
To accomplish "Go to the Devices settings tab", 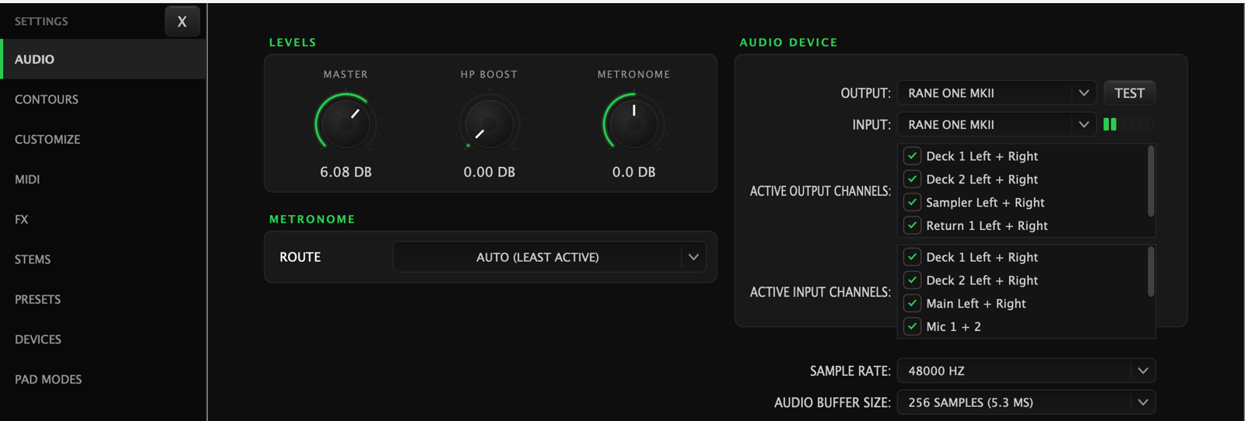I will click(x=103, y=339).
